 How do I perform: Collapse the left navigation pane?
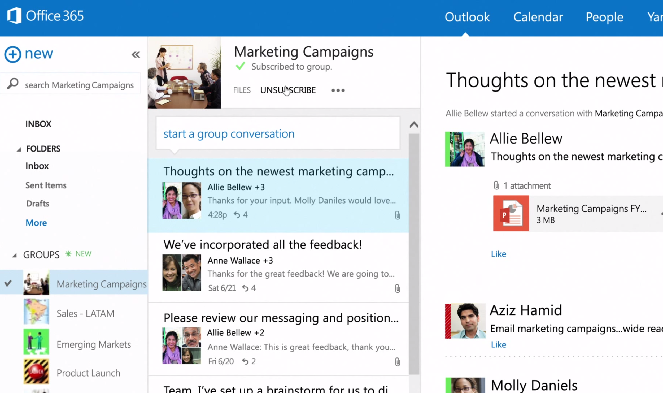coord(136,55)
